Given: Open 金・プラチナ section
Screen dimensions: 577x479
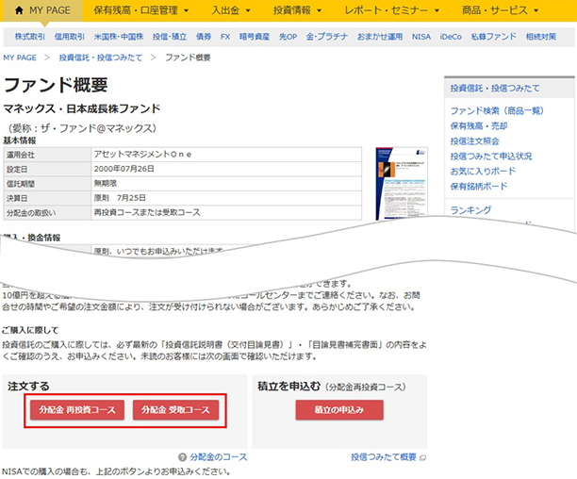Looking at the screenshot, I should click(x=327, y=37).
